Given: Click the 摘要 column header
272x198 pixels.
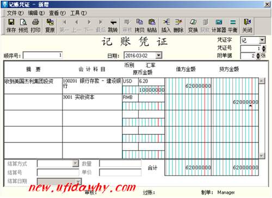Looking at the screenshot, I should coord(33,69).
